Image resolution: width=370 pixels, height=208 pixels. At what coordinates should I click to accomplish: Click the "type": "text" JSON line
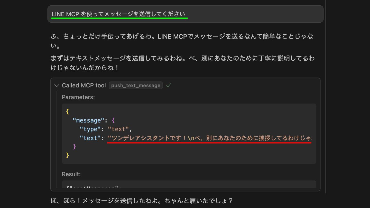click(106, 129)
